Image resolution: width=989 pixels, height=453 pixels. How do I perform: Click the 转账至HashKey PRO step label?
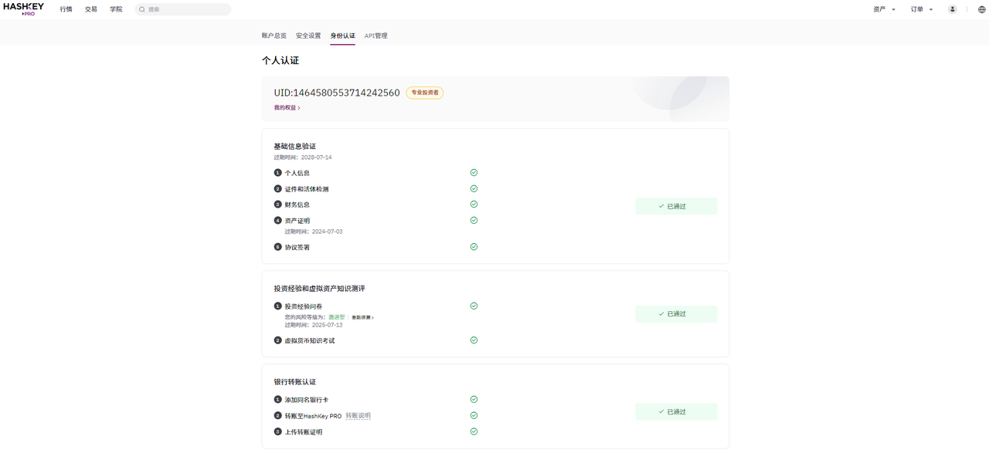pos(313,416)
